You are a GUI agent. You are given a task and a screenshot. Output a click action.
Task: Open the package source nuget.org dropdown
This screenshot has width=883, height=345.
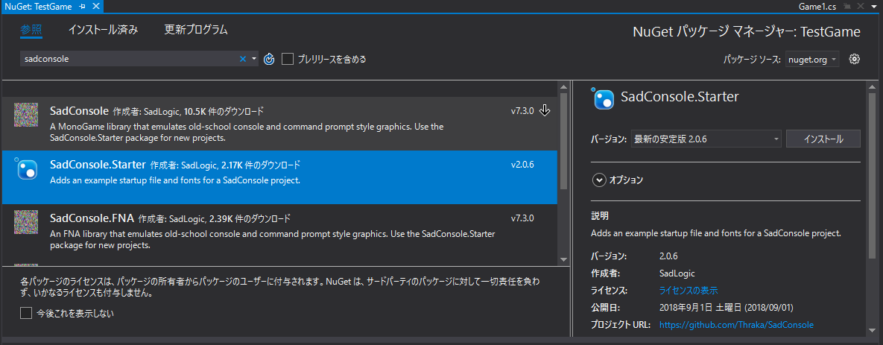[x=813, y=59]
